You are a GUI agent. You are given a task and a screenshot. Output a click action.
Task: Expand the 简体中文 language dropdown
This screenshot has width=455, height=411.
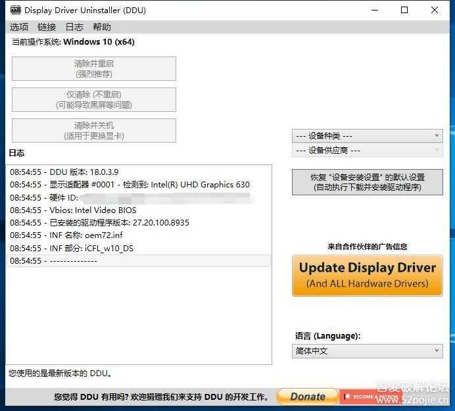pyautogui.click(x=367, y=351)
